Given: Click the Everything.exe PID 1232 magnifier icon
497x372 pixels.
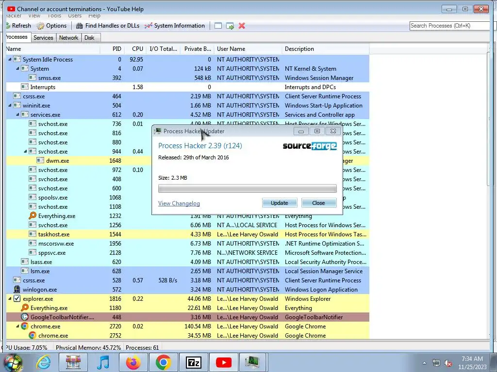Looking at the screenshot, I should [33, 216].
